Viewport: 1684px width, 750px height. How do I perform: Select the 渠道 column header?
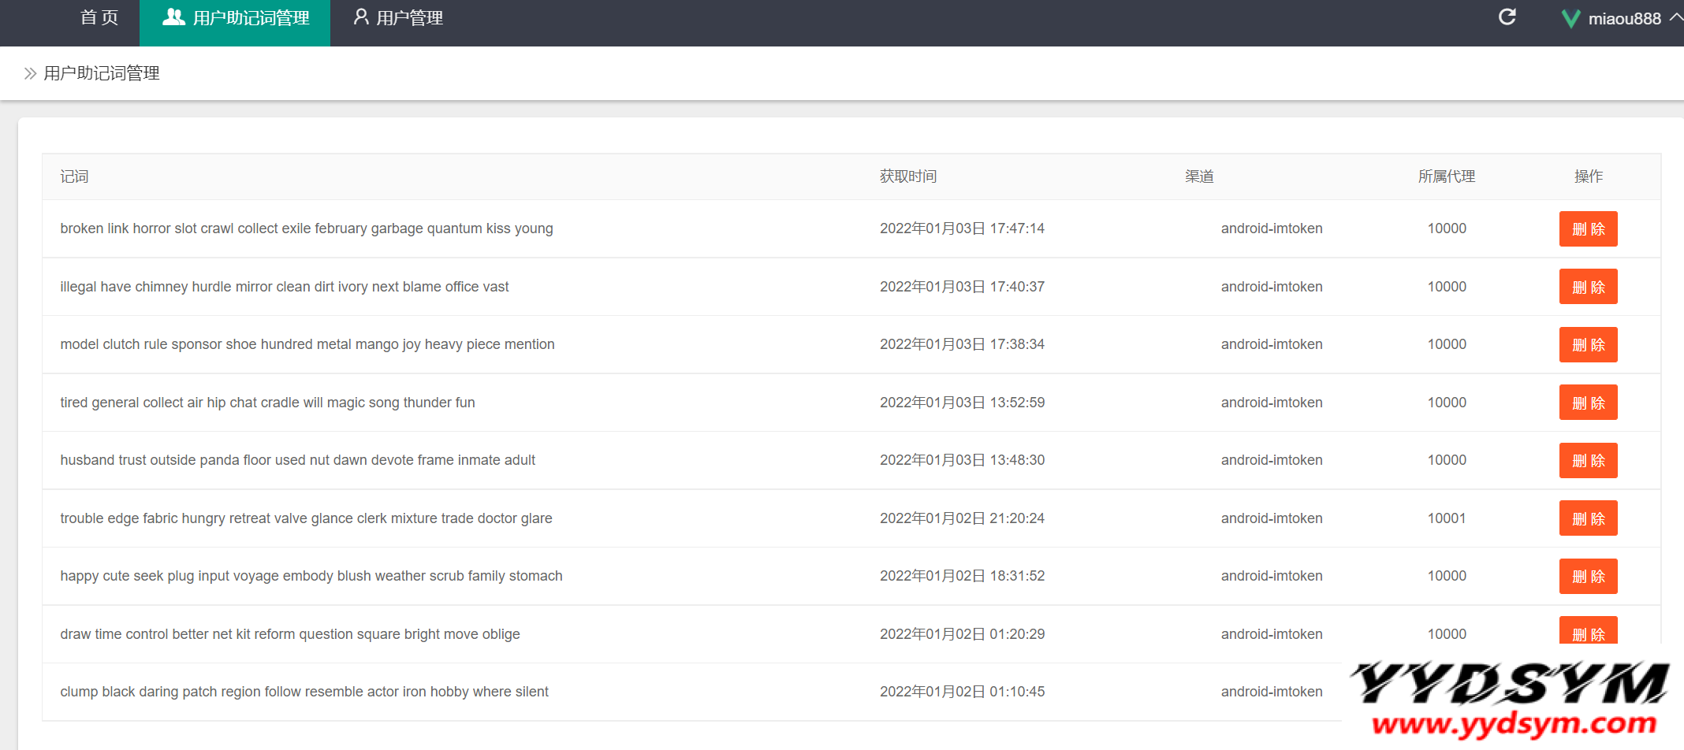click(1199, 176)
